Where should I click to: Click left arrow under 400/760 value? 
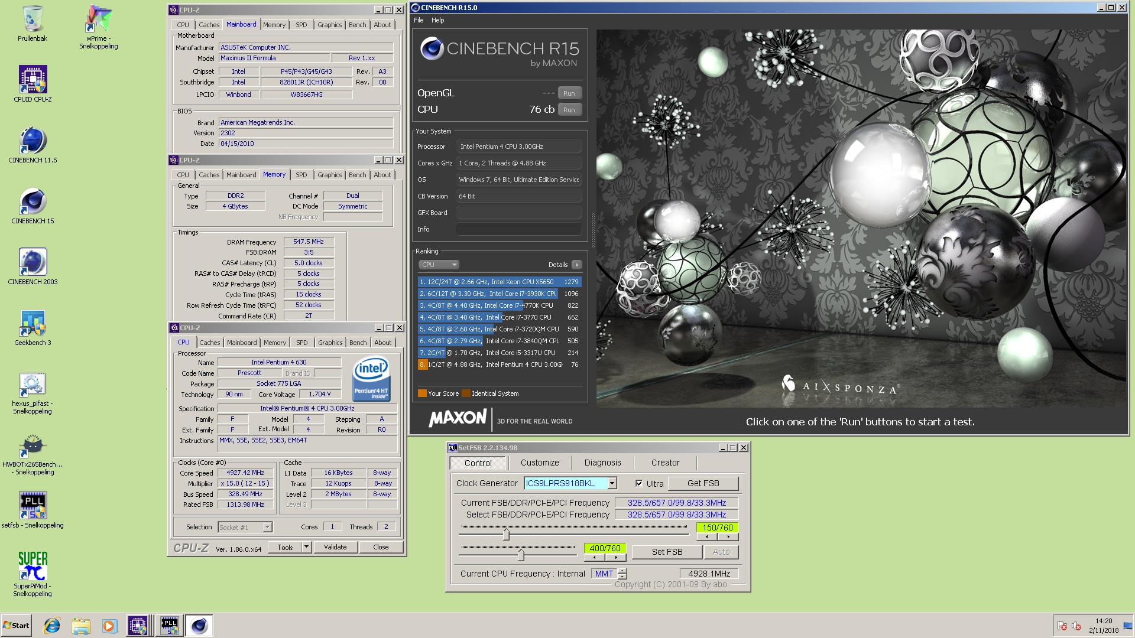click(x=595, y=558)
